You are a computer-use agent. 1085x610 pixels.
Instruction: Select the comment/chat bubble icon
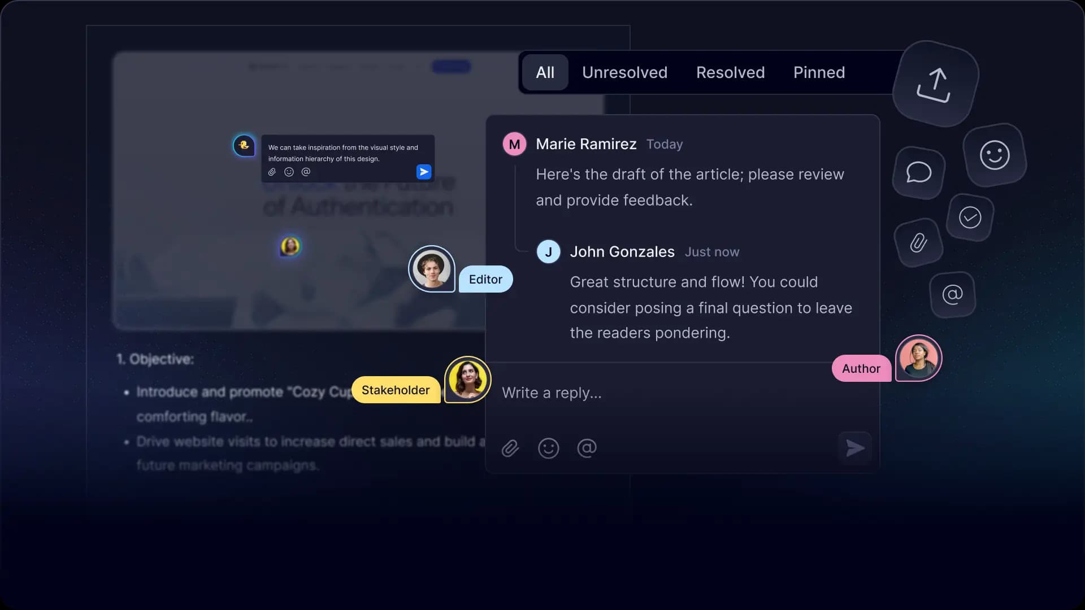[x=919, y=171]
